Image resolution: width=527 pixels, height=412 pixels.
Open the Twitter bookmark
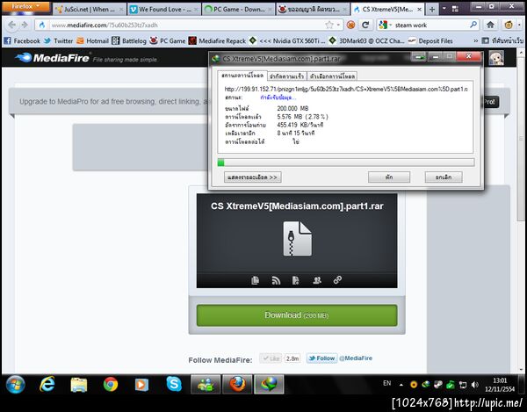tap(58, 41)
